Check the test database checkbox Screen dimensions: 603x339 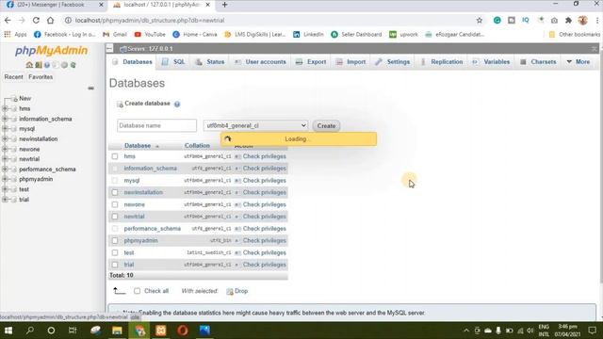115,252
